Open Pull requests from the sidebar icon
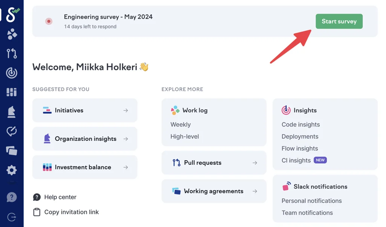The height and width of the screenshot is (227, 386). tap(12, 53)
